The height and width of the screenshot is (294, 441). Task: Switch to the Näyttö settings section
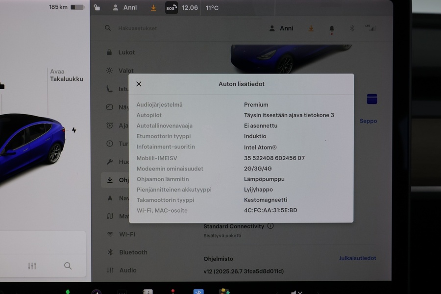(x=109, y=107)
